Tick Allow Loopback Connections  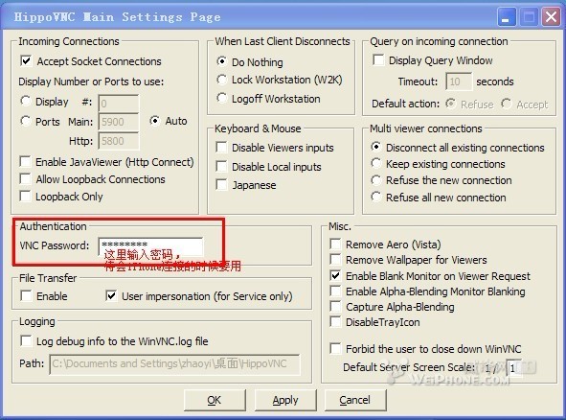(25, 178)
